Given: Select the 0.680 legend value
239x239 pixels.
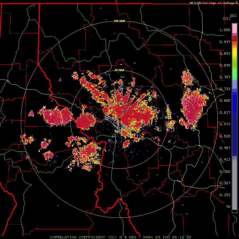Looking at the screenshot, I should coord(225,101).
